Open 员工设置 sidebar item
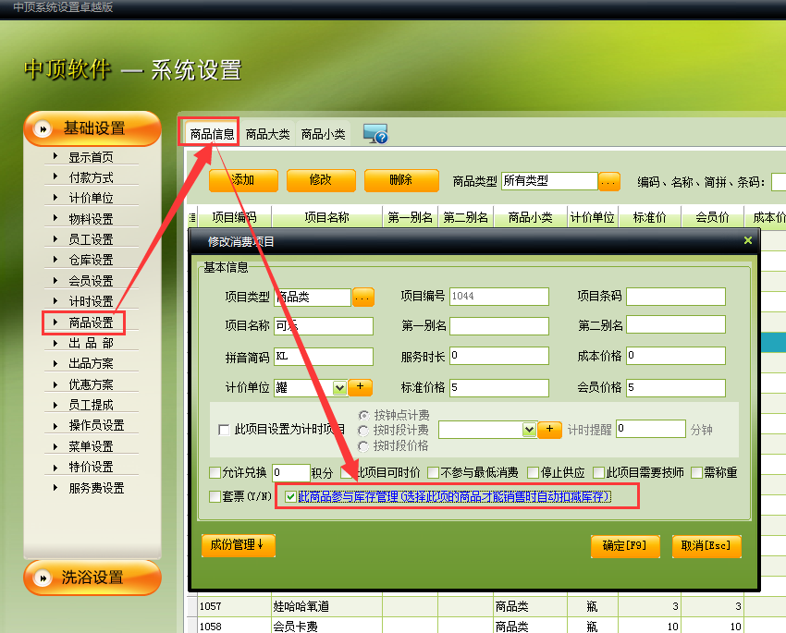 (x=91, y=239)
